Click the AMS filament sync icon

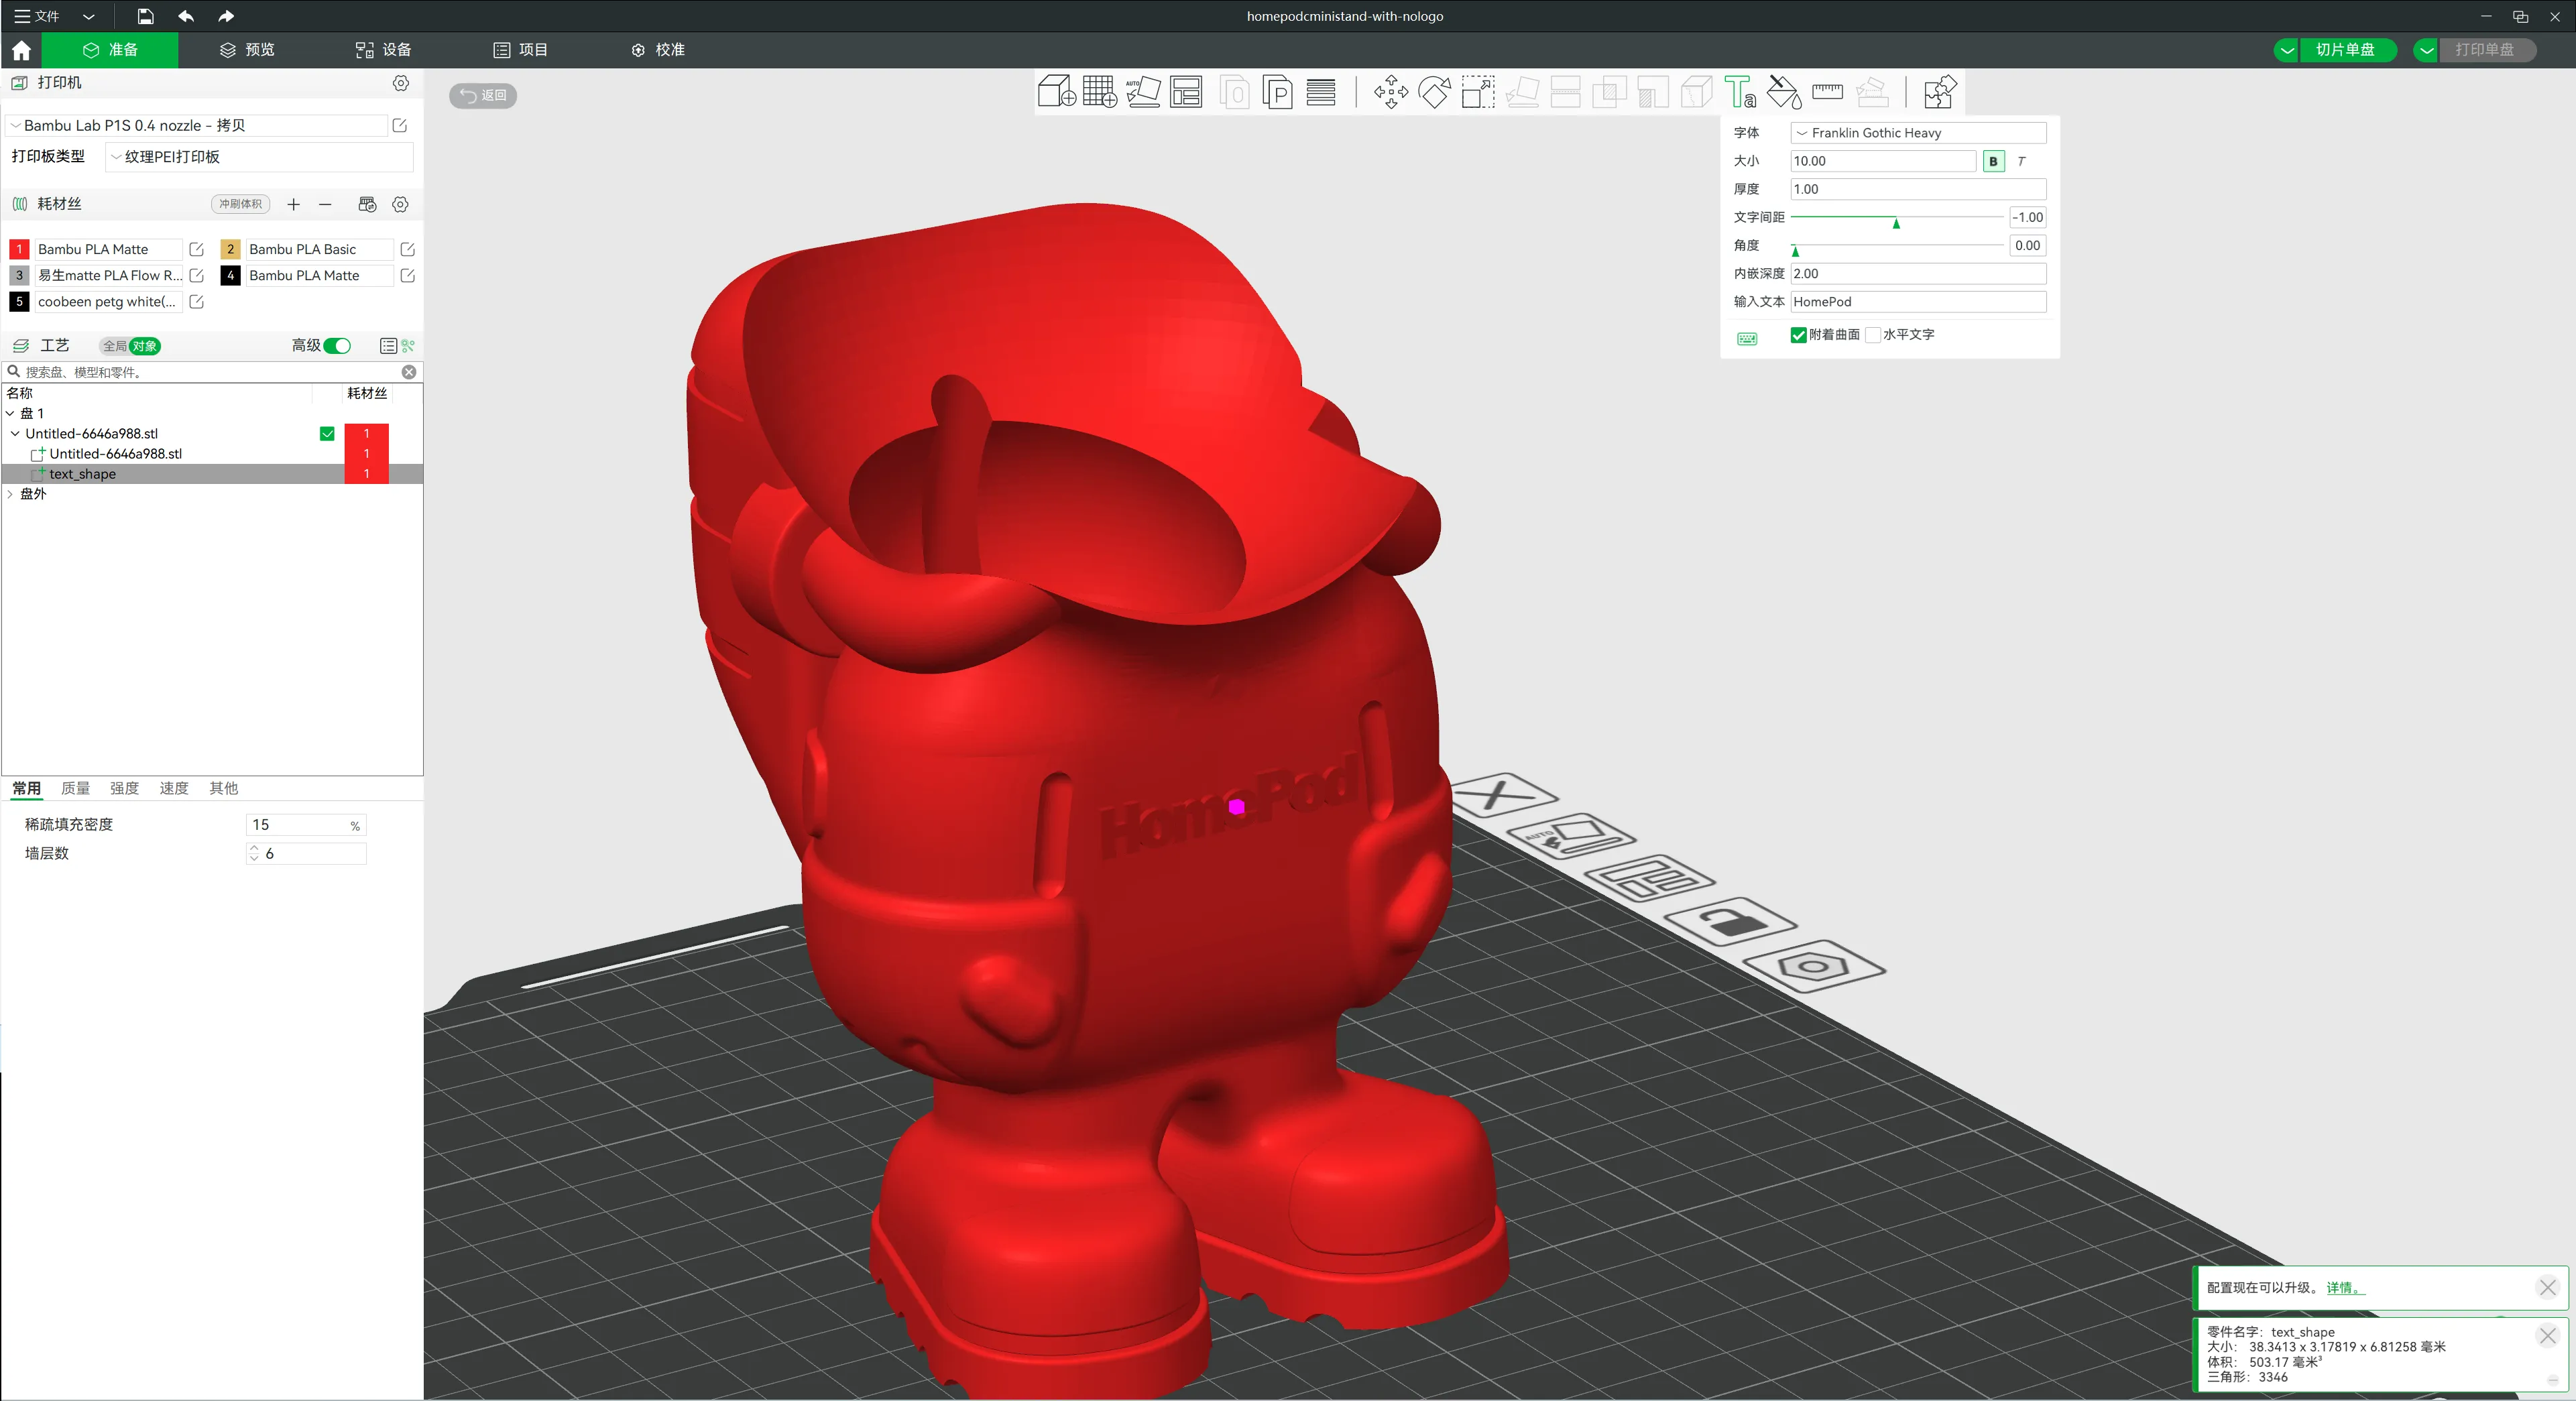pos(367,204)
